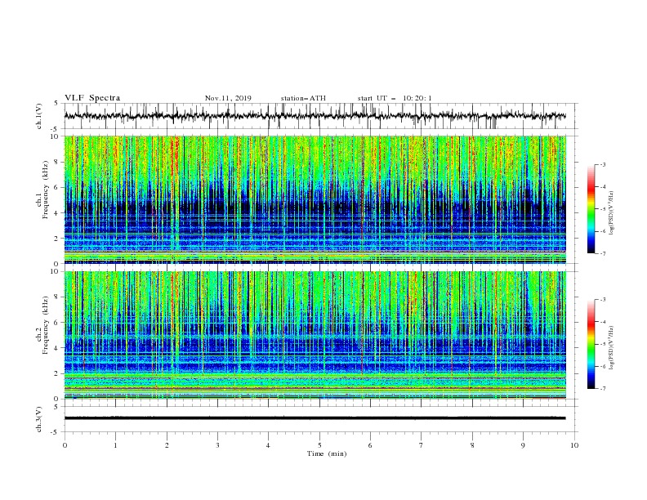Click inside the ch.1 spectrogram panel
This screenshot has height=500, width=647.
[315, 199]
